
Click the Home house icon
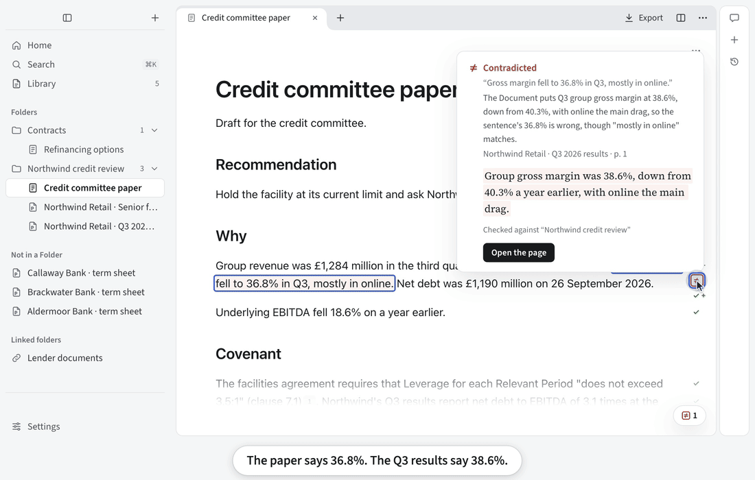(16, 45)
